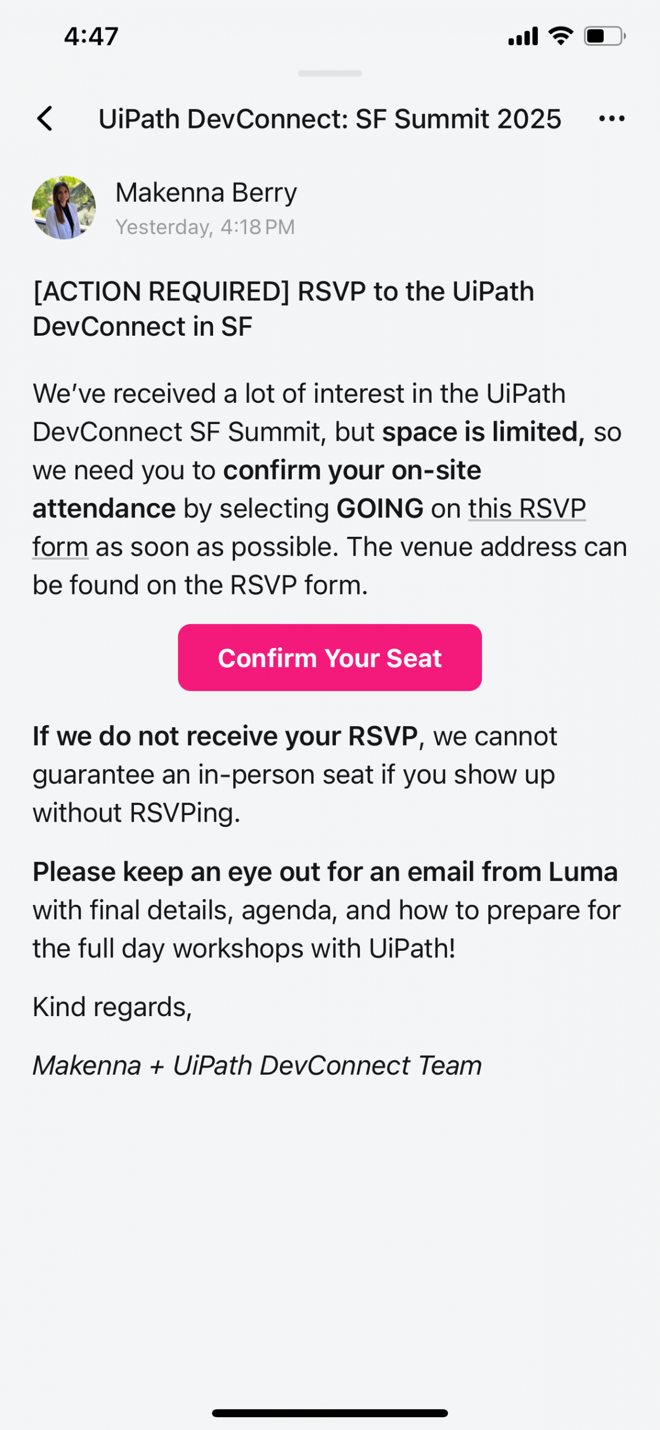Image resolution: width=660 pixels, height=1430 pixels.
Task: Go back using the chevron arrow
Action: 45,118
